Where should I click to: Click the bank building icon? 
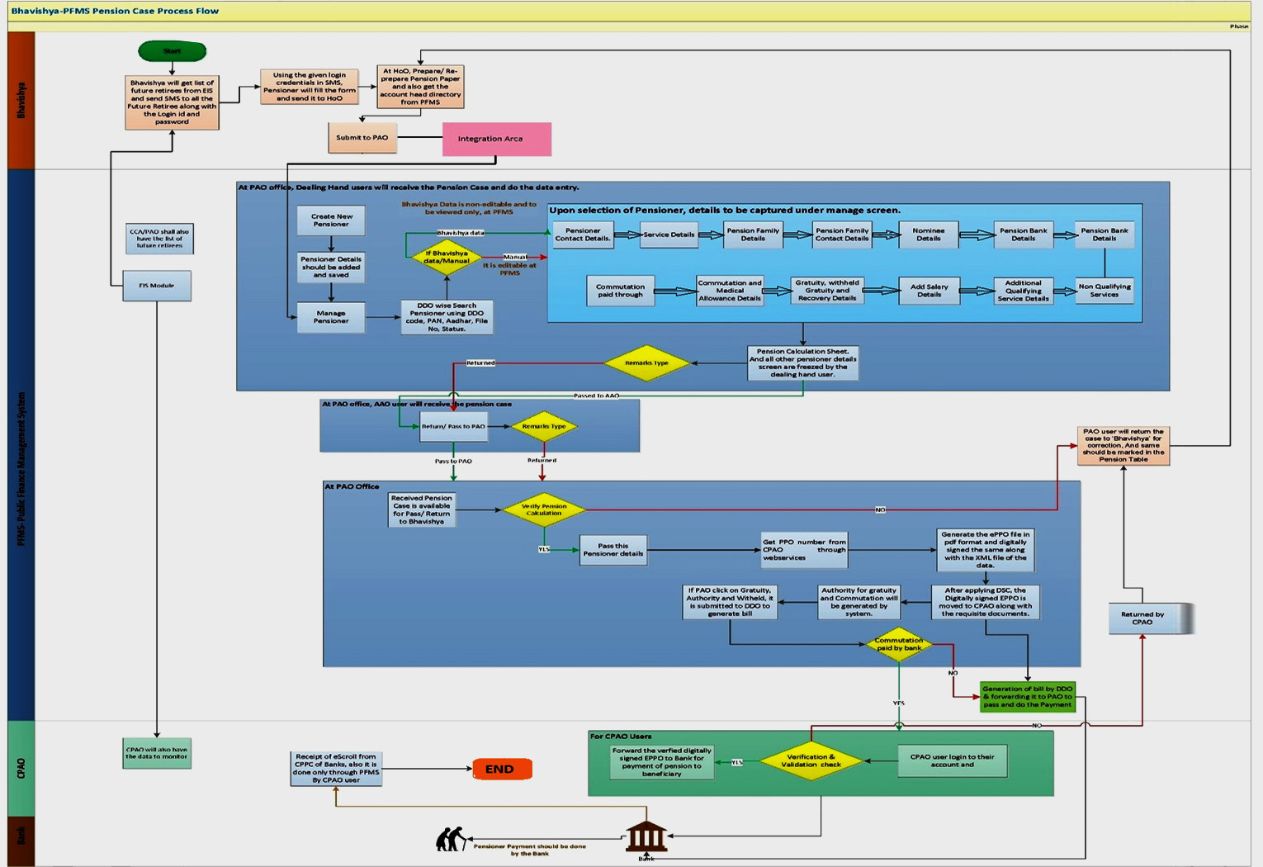coord(646,836)
